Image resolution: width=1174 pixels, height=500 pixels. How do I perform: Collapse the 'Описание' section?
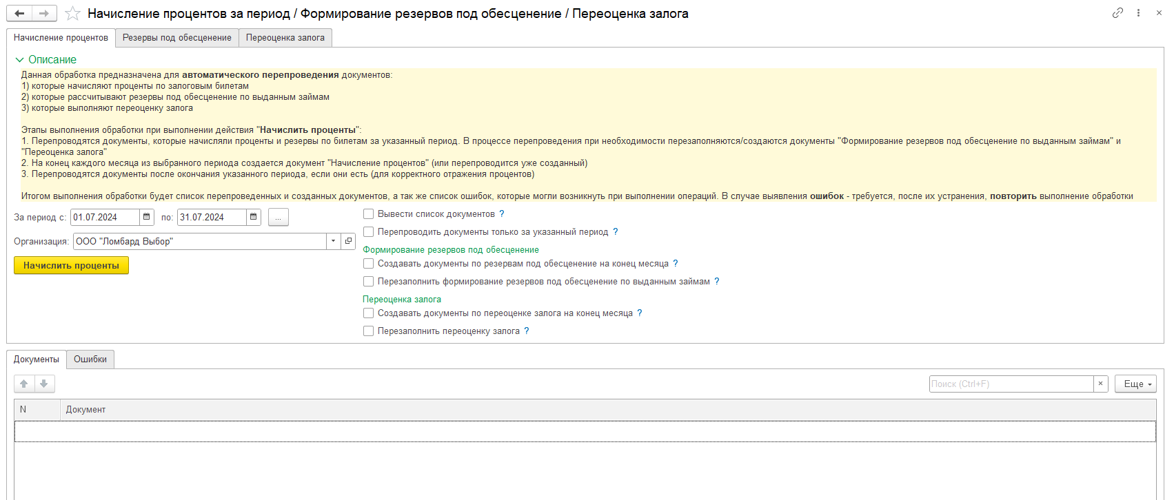(x=45, y=60)
